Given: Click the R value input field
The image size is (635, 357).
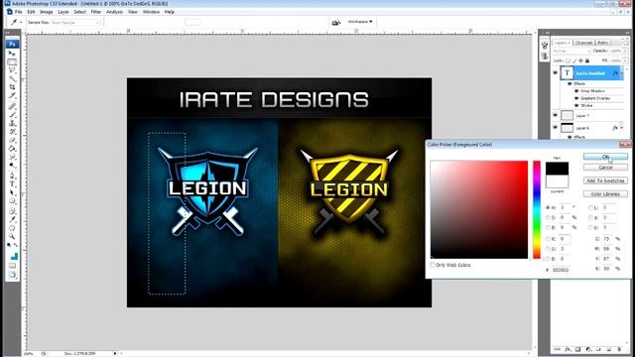Looking at the screenshot, I should point(565,239).
